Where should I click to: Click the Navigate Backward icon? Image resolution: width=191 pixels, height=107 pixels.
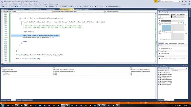tap(3, 7)
